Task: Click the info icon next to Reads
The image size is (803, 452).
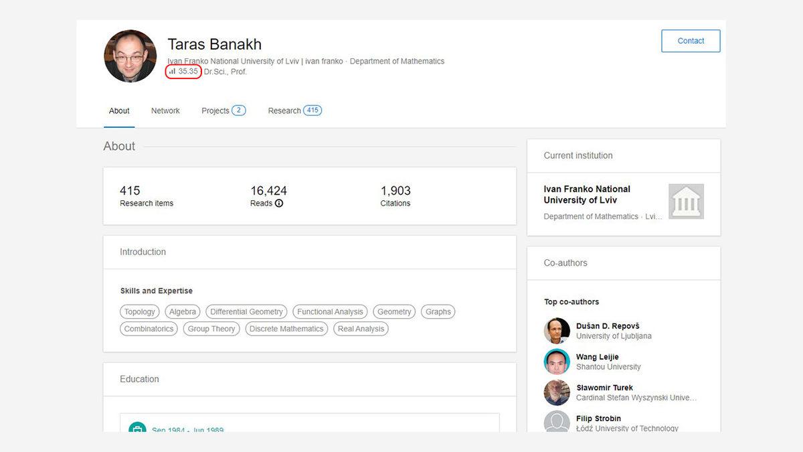Action: (280, 203)
